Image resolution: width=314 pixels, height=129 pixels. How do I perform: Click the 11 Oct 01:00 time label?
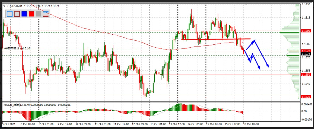(x=102, y=124)
